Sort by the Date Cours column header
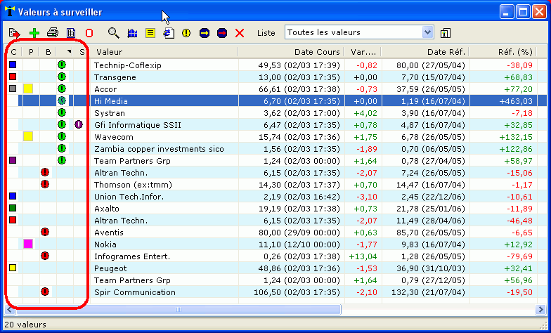551x333 pixels. pos(291,52)
